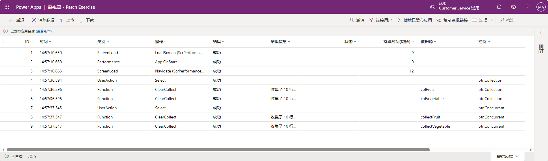Click the 已连接 connected status indicator
The height and width of the screenshot is (161, 548).
(x=14, y=156)
